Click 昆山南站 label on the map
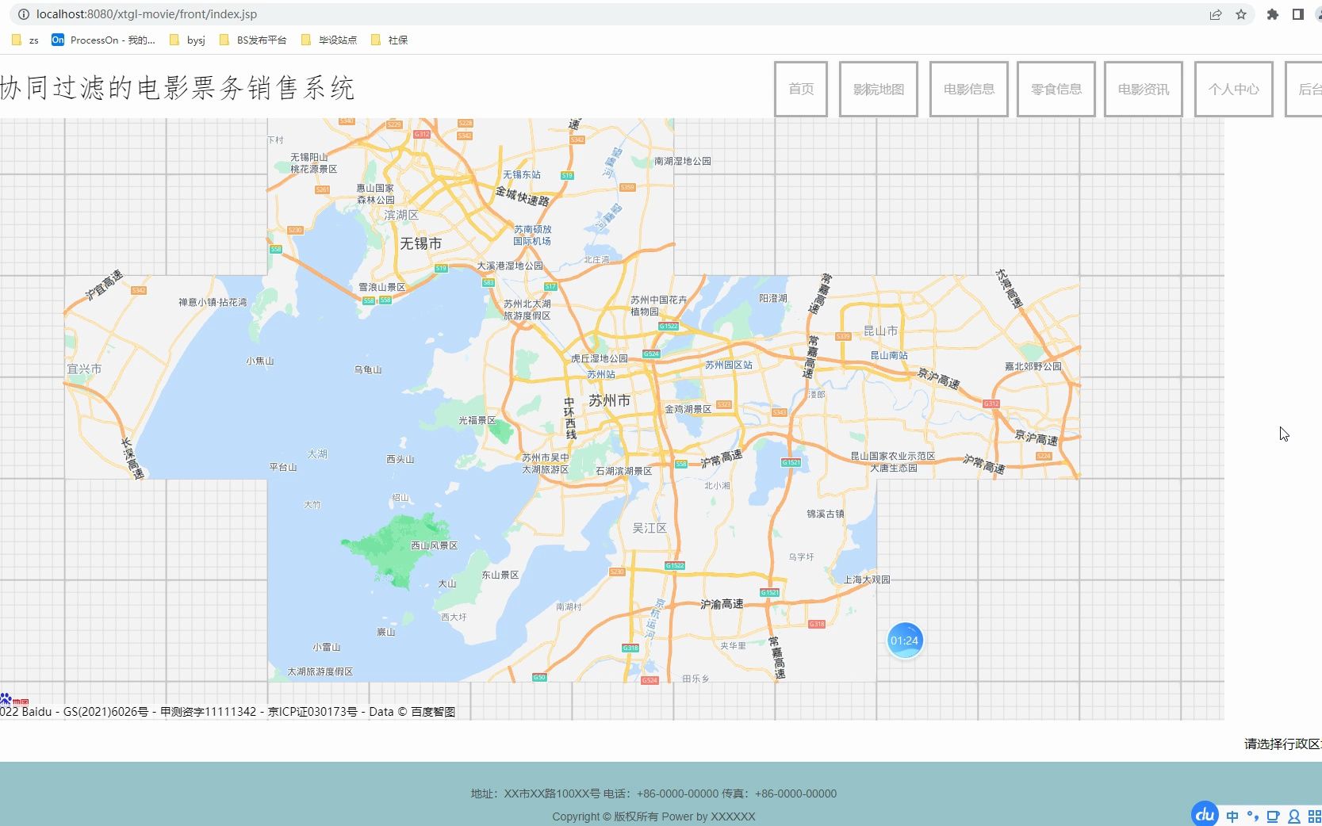This screenshot has width=1322, height=826. 889,355
